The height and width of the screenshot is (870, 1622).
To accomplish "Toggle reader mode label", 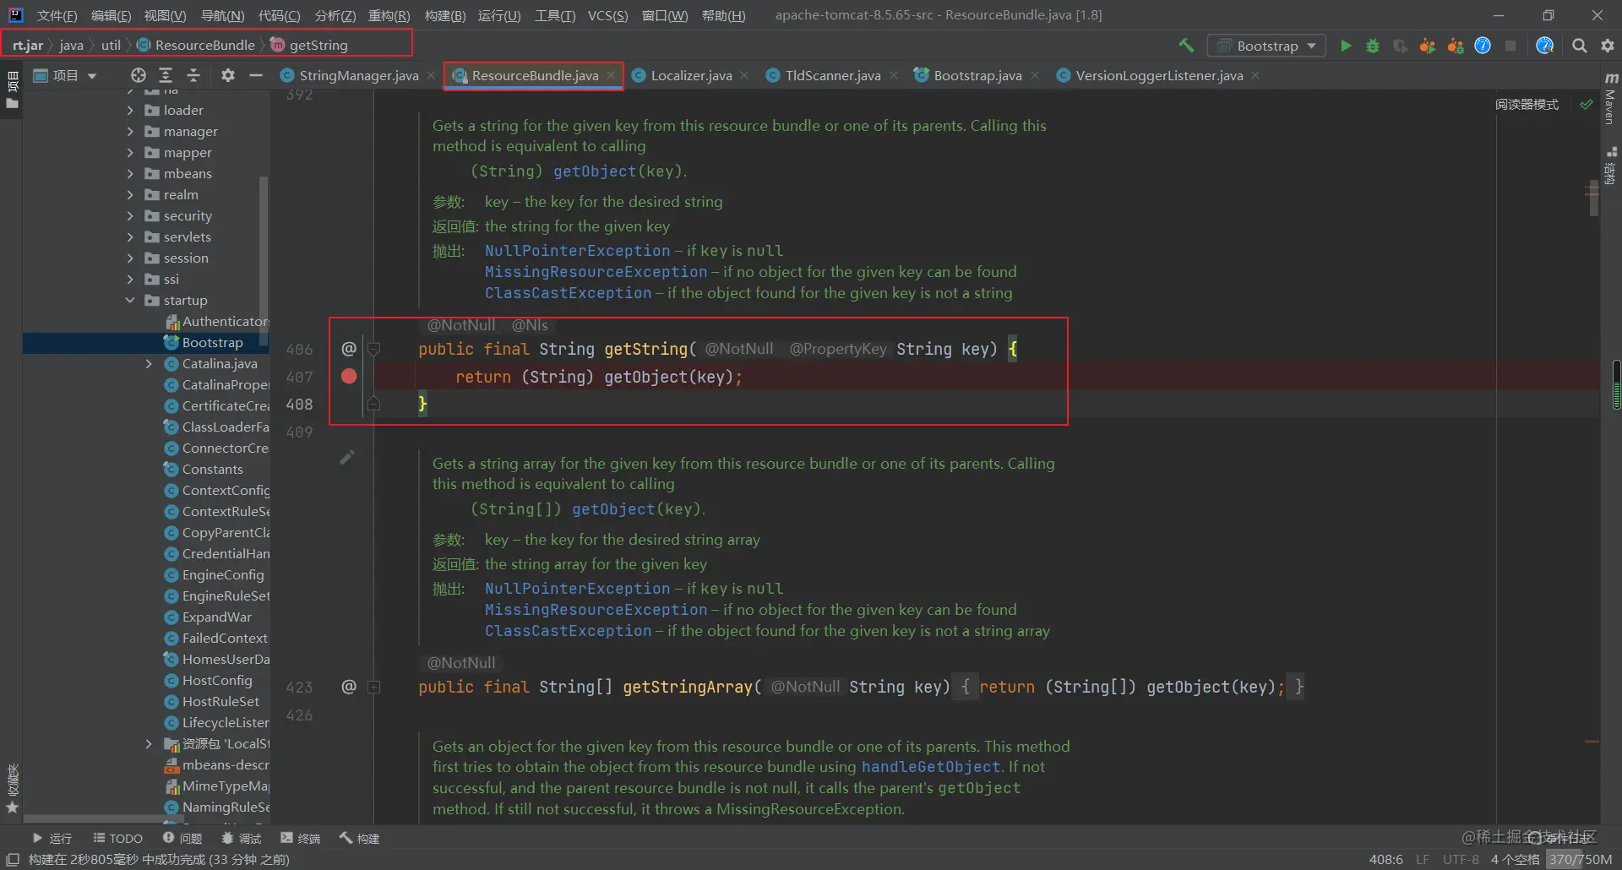I will [1527, 104].
